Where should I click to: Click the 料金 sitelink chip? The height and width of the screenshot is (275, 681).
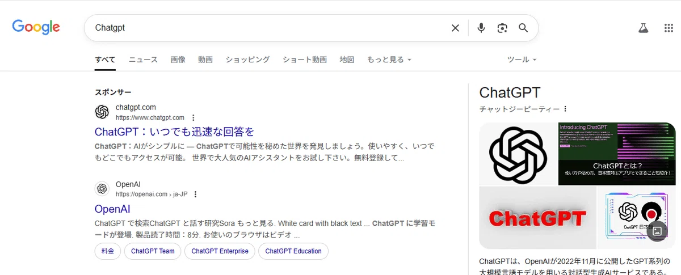point(108,251)
